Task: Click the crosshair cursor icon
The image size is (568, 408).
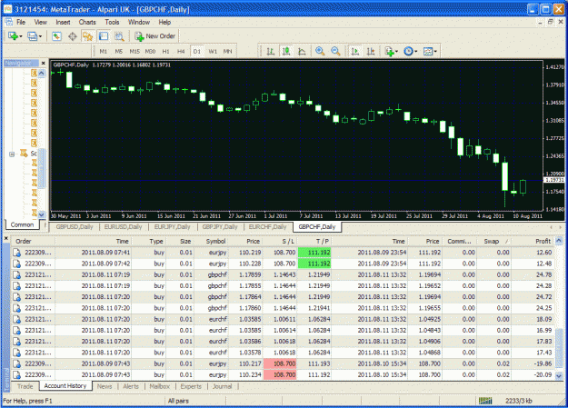Action: click(x=73, y=36)
